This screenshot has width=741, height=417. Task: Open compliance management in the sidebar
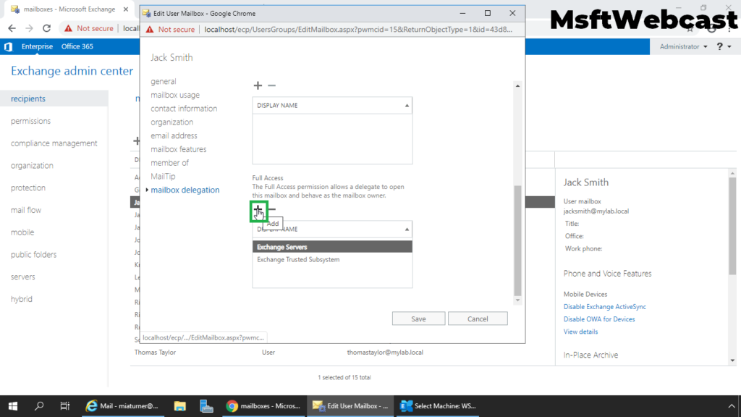(54, 143)
